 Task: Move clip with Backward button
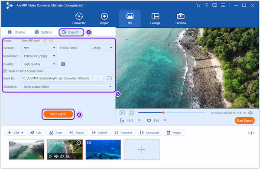pyautogui.click(x=149, y=133)
